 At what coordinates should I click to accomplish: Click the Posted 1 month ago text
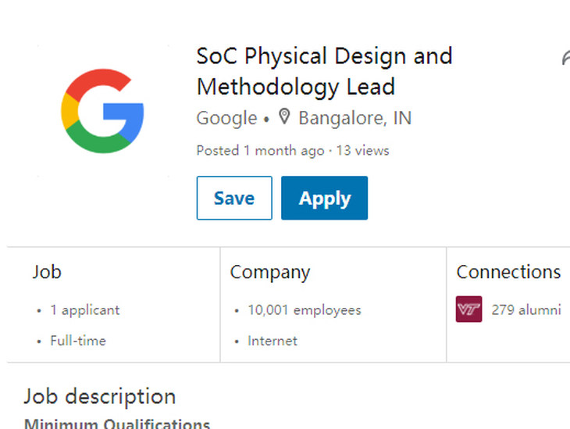(x=260, y=151)
